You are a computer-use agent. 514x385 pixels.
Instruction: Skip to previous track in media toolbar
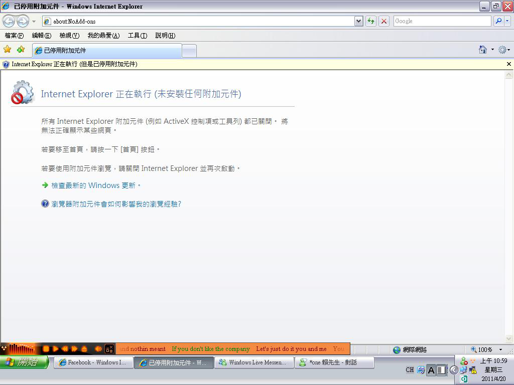pos(65,349)
